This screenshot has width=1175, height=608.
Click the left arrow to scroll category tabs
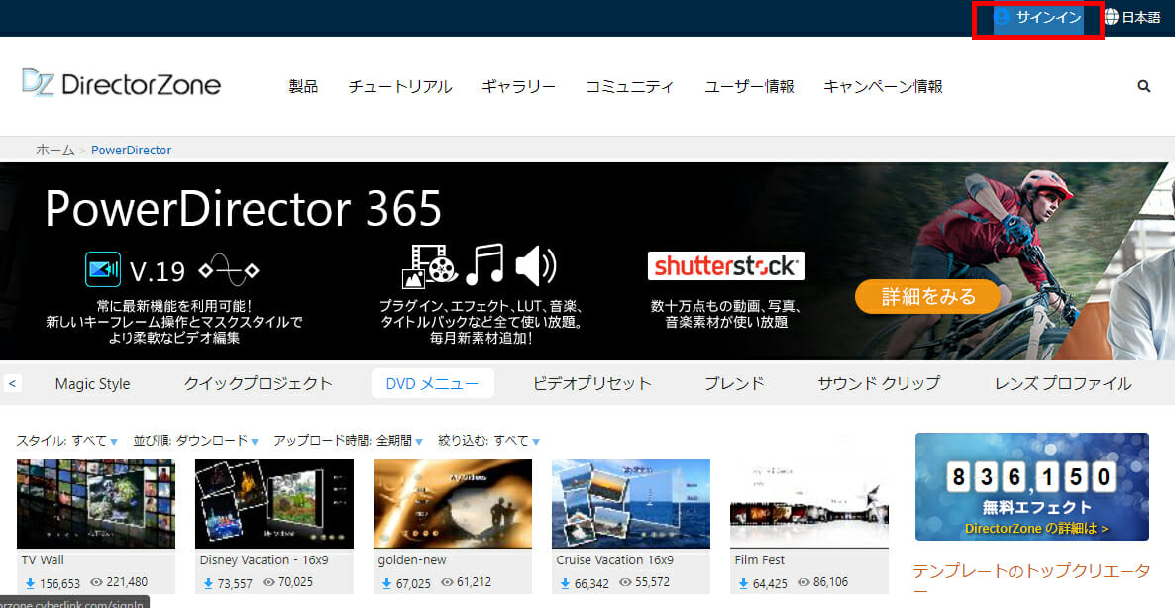point(12,383)
